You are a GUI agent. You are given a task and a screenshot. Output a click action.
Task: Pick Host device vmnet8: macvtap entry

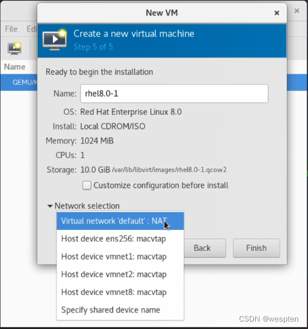(x=120, y=292)
